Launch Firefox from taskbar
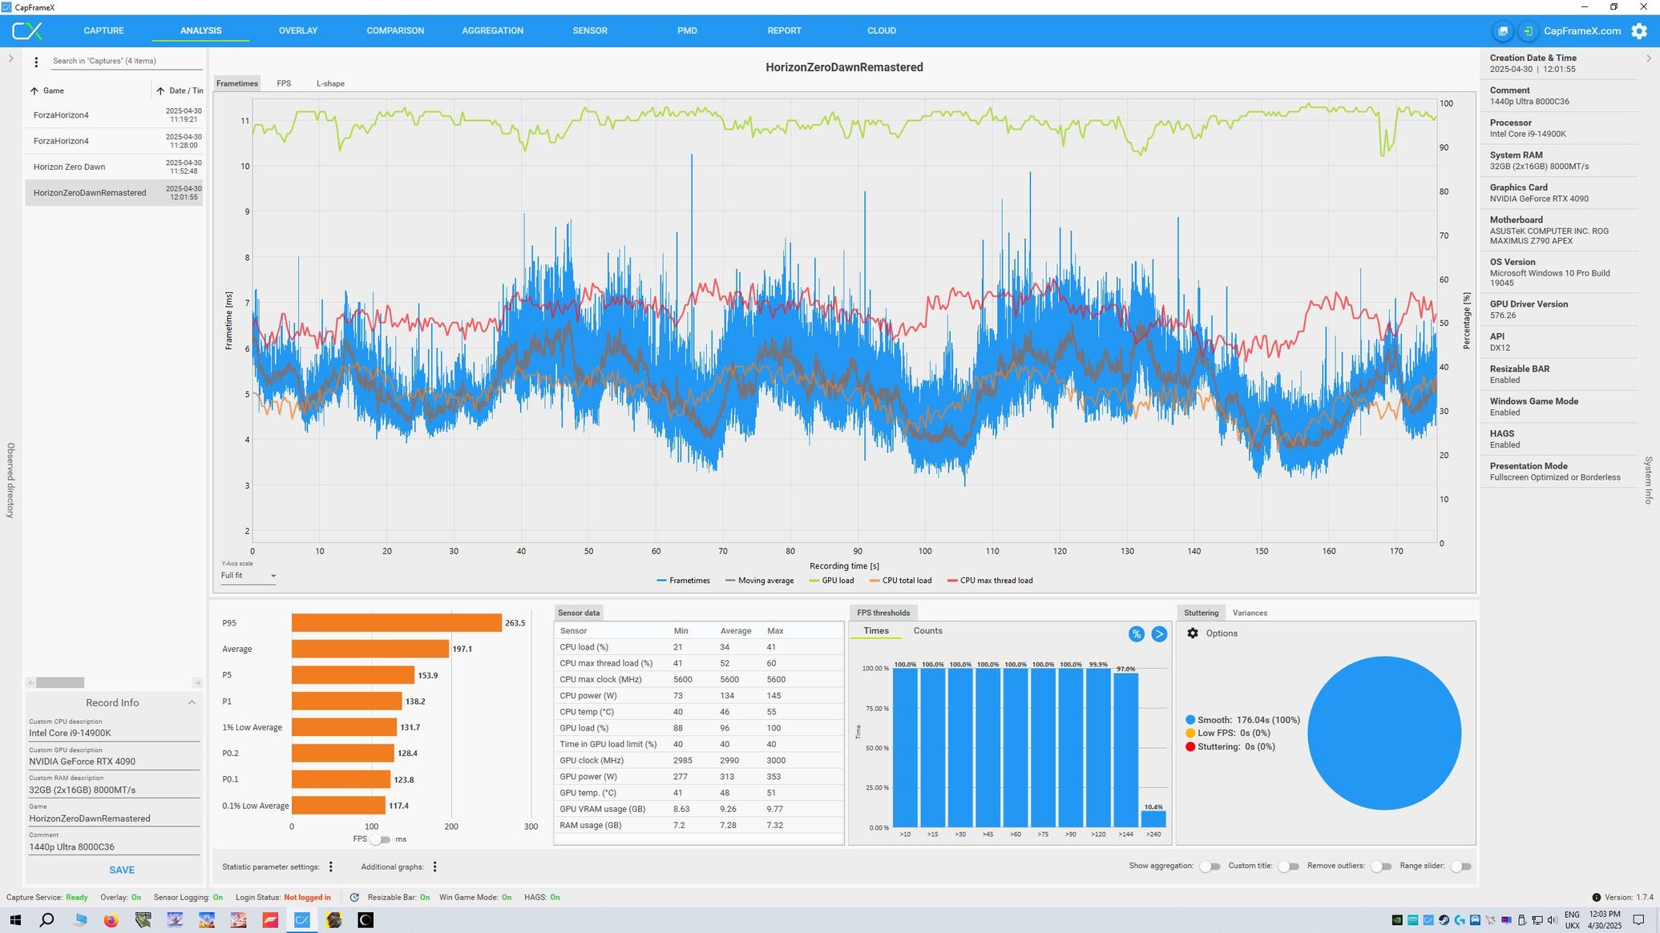Screen dimensions: 1660x933 click(111, 920)
